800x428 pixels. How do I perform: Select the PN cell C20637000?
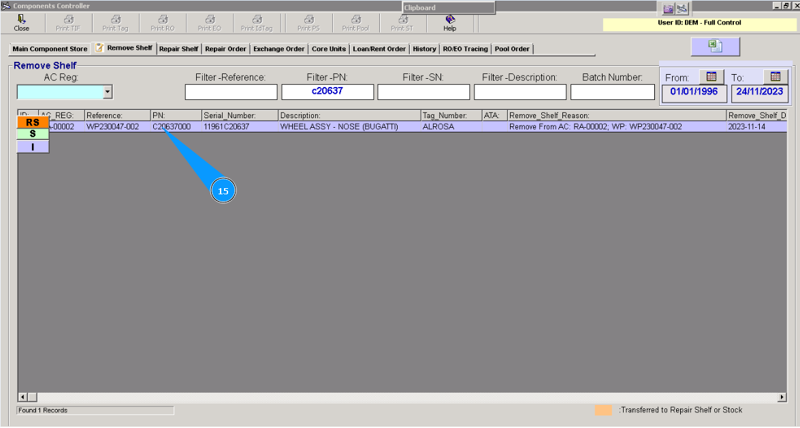tap(176, 127)
